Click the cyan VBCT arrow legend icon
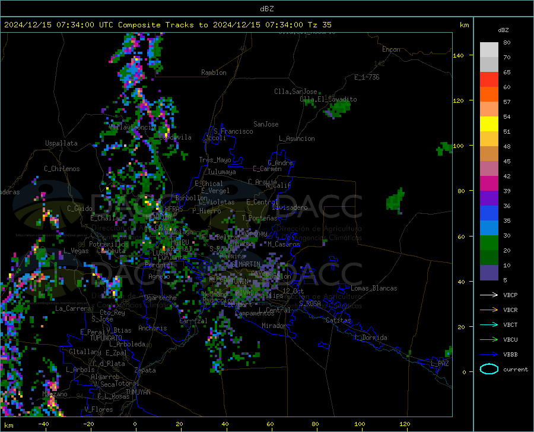The width and height of the screenshot is (534, 432). [x=489, y=324]
